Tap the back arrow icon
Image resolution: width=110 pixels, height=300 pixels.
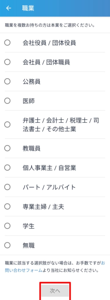click(8, 8)
